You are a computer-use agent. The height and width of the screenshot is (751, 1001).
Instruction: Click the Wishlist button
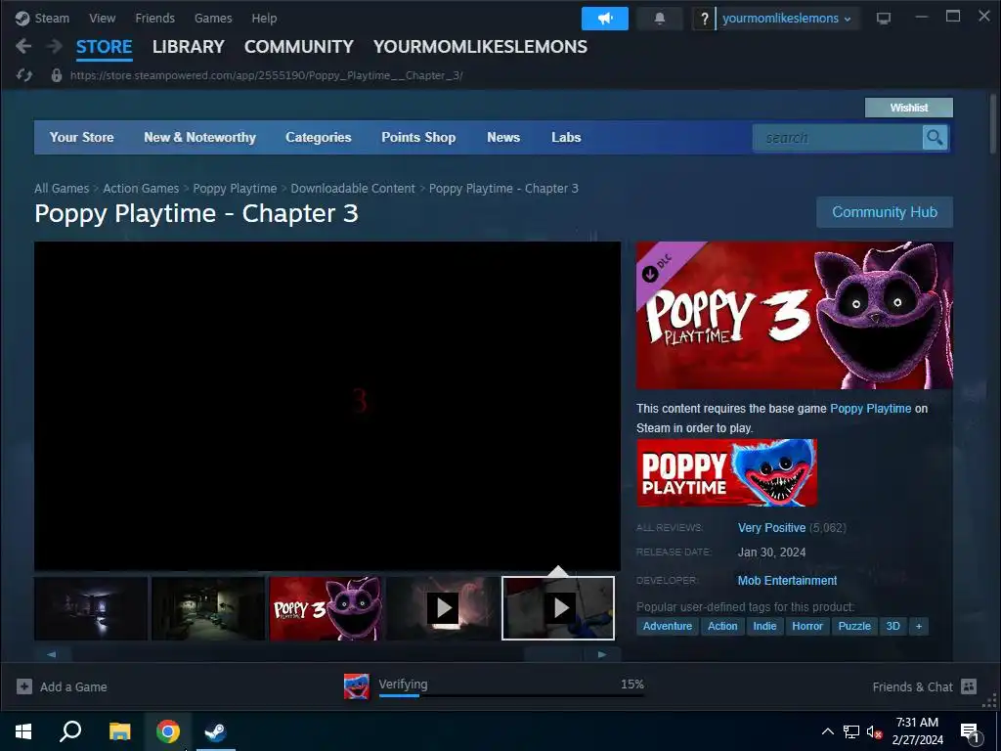pos(908,108)
